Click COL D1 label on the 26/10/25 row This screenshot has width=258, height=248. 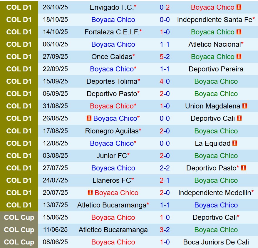point(19,7)
